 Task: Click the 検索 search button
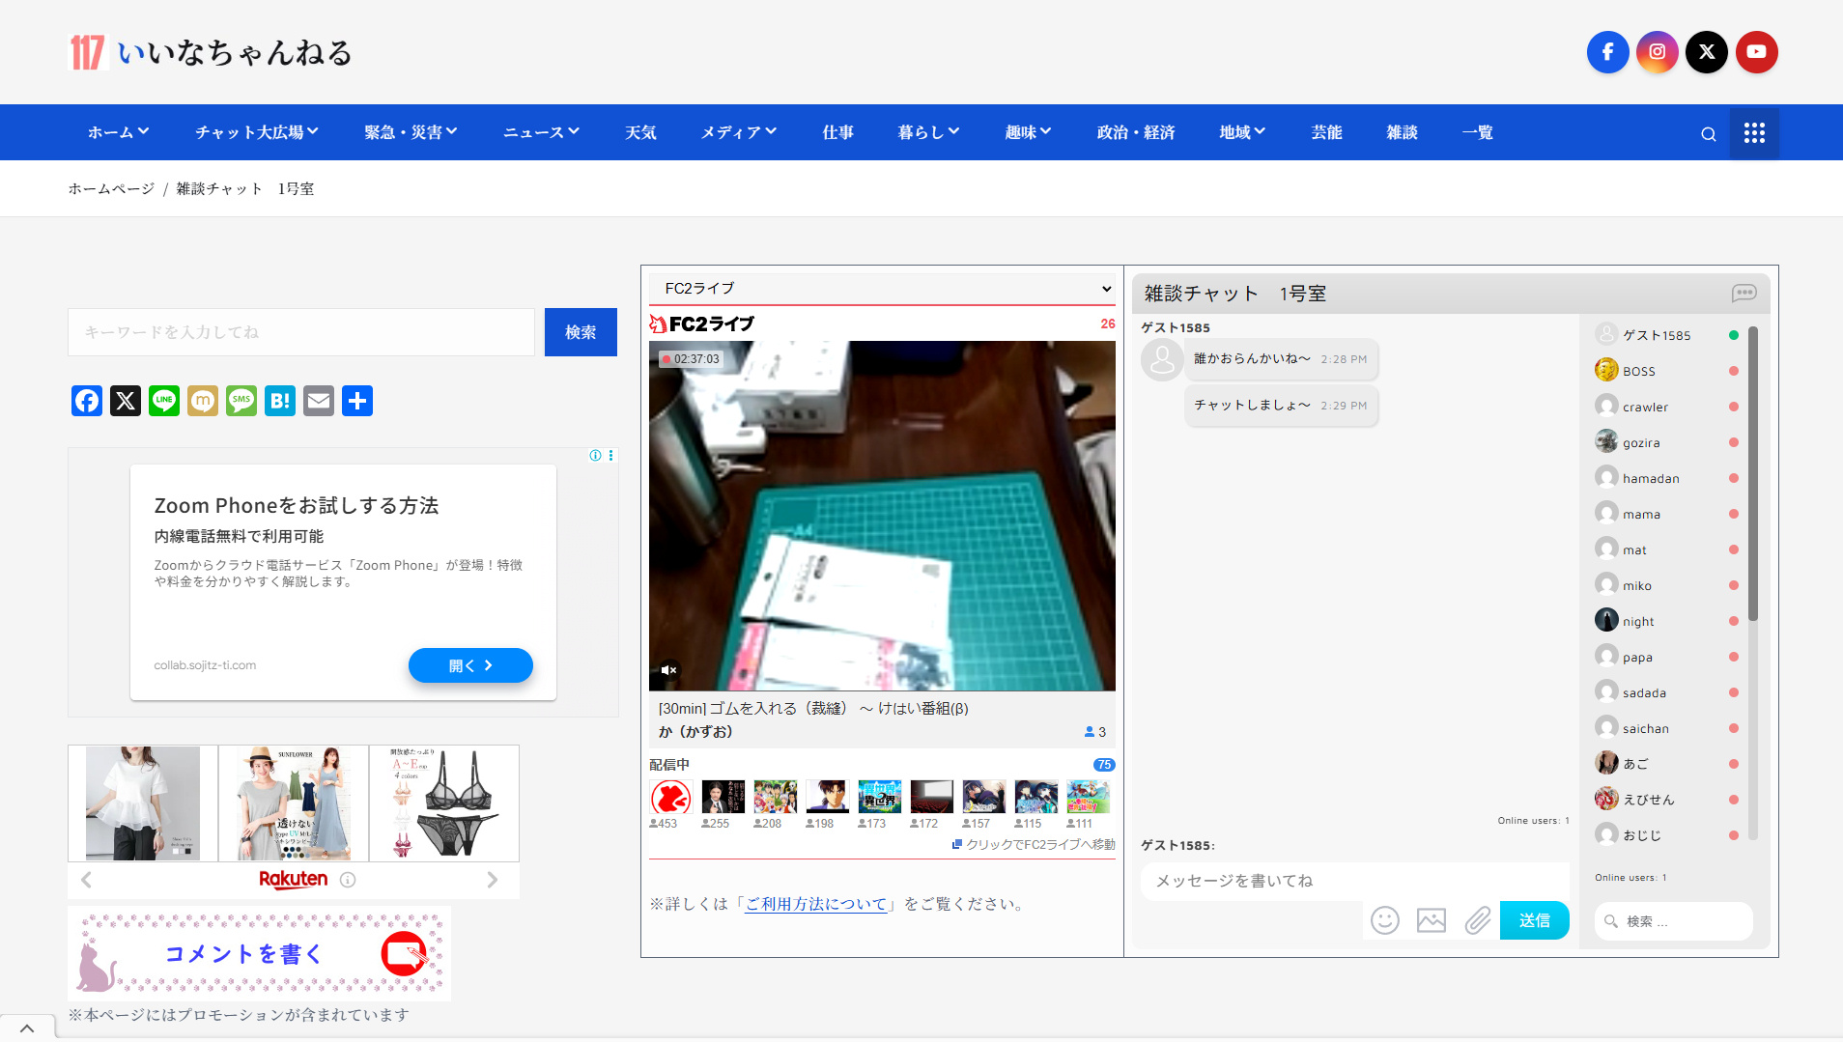click(581, 332)
